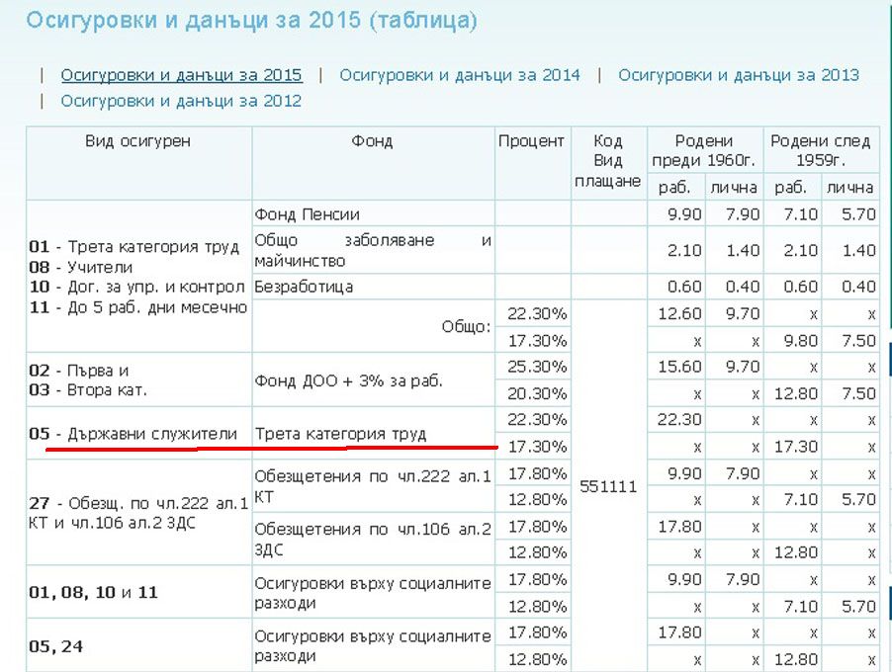Viewport: 892px width, 672px height.
Task: Select the Родени преди 1960г. header
Action: (703, 150)
